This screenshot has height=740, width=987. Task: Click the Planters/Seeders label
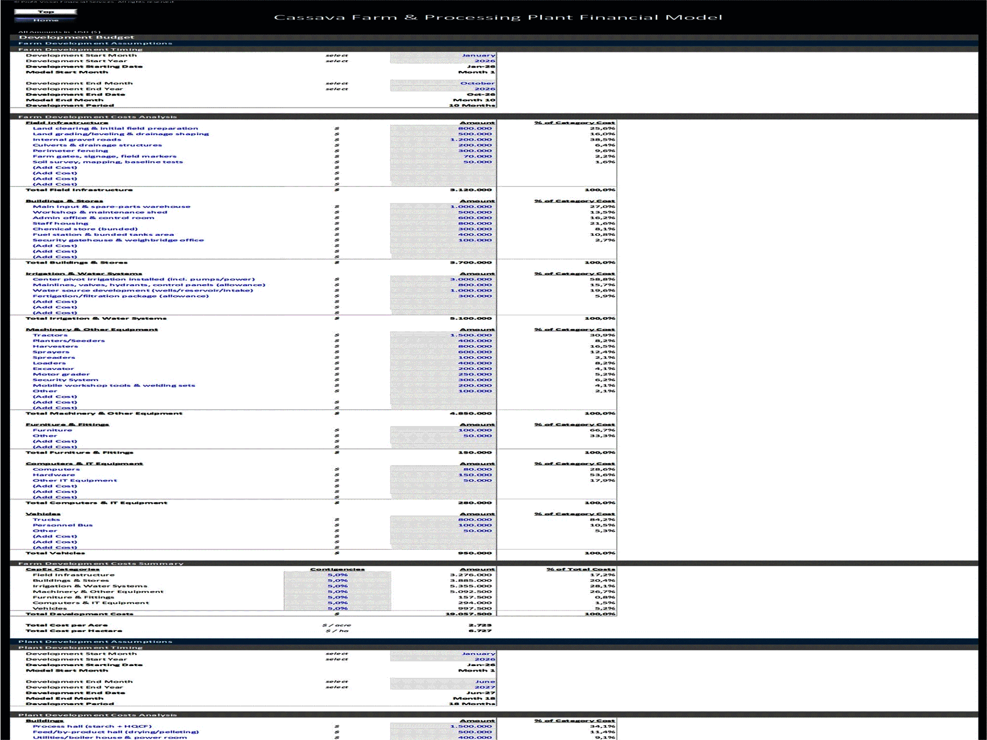point(68,341)
